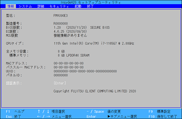Click the 全メモリ容量 8 GB value
The width and height of the screenshot is (182, 119).
click(x=61, y=51)
